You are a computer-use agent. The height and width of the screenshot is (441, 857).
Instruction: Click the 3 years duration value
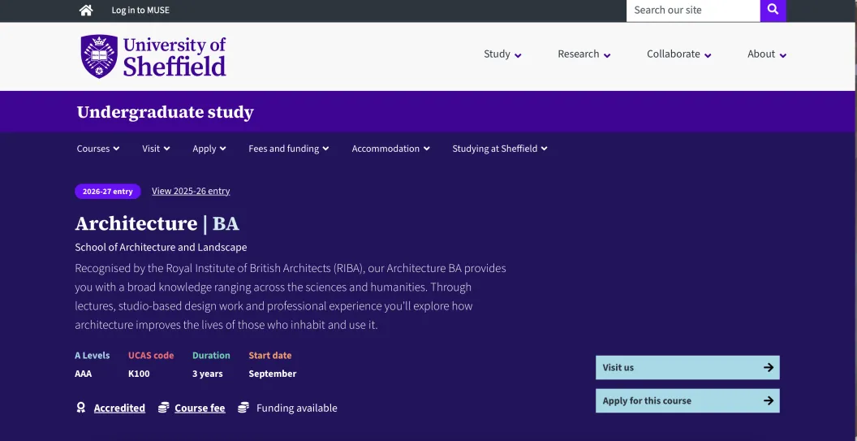207,374
